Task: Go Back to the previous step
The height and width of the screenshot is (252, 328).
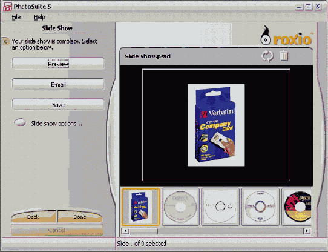Action: 33,217
